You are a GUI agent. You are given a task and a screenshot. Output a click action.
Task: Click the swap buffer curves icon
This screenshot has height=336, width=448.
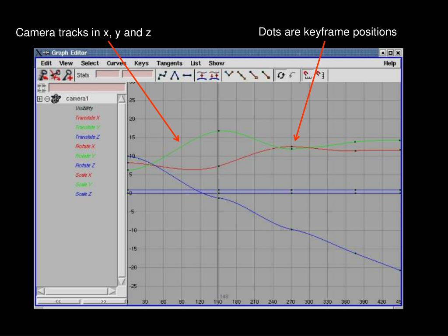[x=214, y=75]
